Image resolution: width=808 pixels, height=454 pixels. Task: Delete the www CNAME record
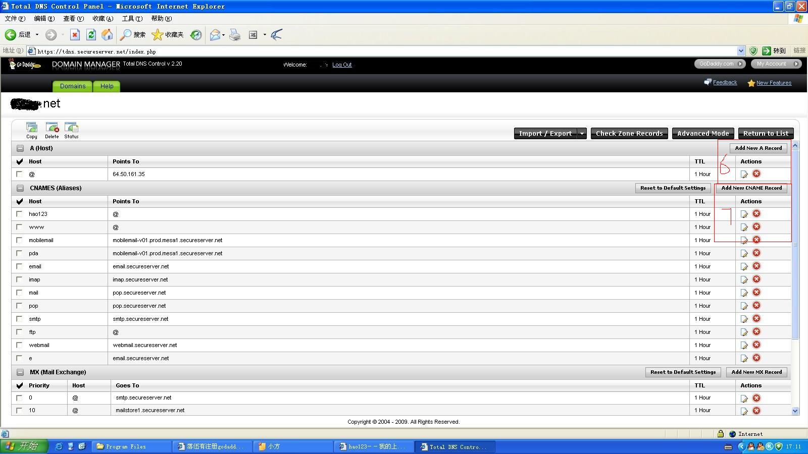click(756, 226)
